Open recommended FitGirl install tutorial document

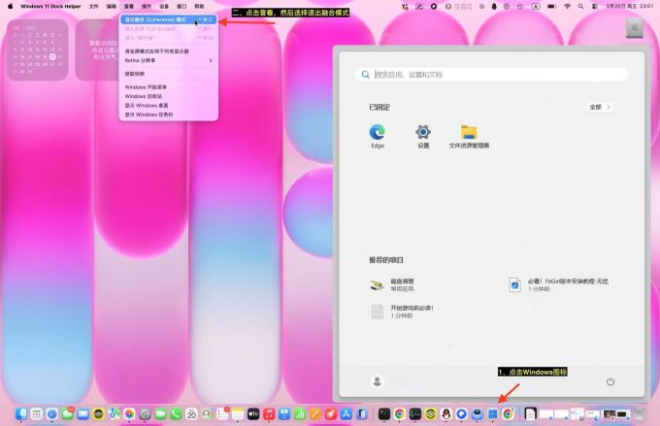tap(558, 285)
